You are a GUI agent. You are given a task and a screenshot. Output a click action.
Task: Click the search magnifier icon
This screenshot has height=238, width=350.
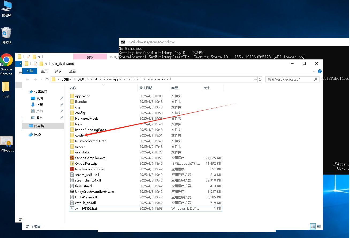coord(315,79)
